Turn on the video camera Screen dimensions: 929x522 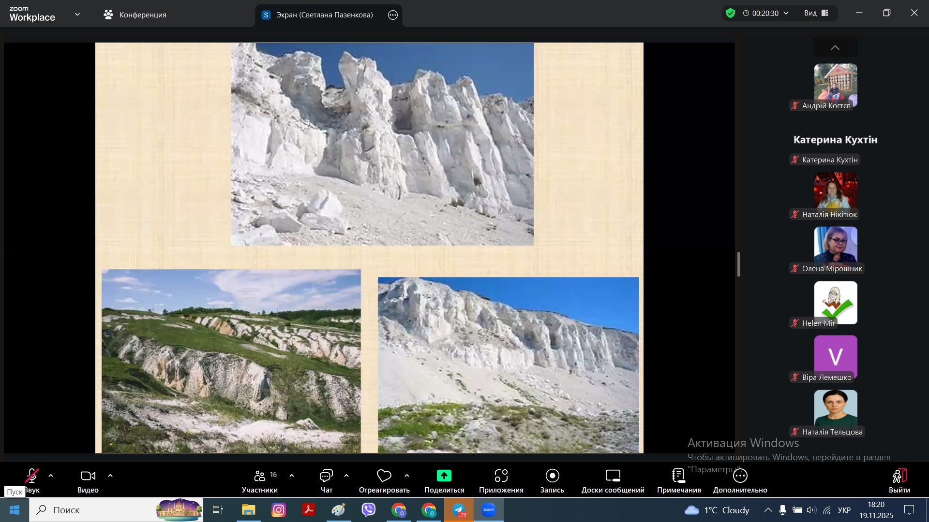click(88, 476)
